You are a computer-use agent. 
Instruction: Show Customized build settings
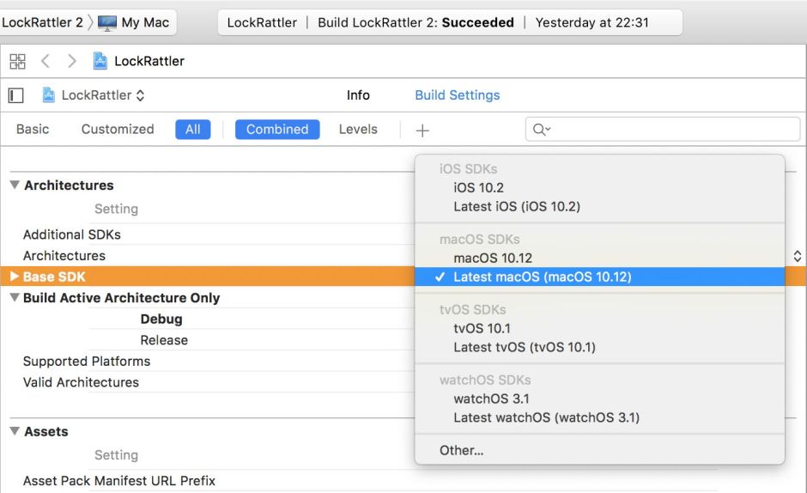tap(118, 130)
